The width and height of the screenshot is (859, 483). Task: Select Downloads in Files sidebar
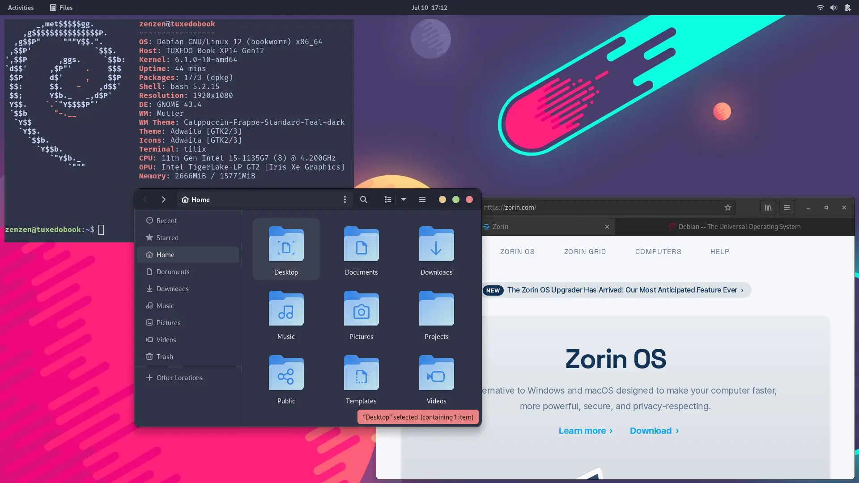coord(188,288)
